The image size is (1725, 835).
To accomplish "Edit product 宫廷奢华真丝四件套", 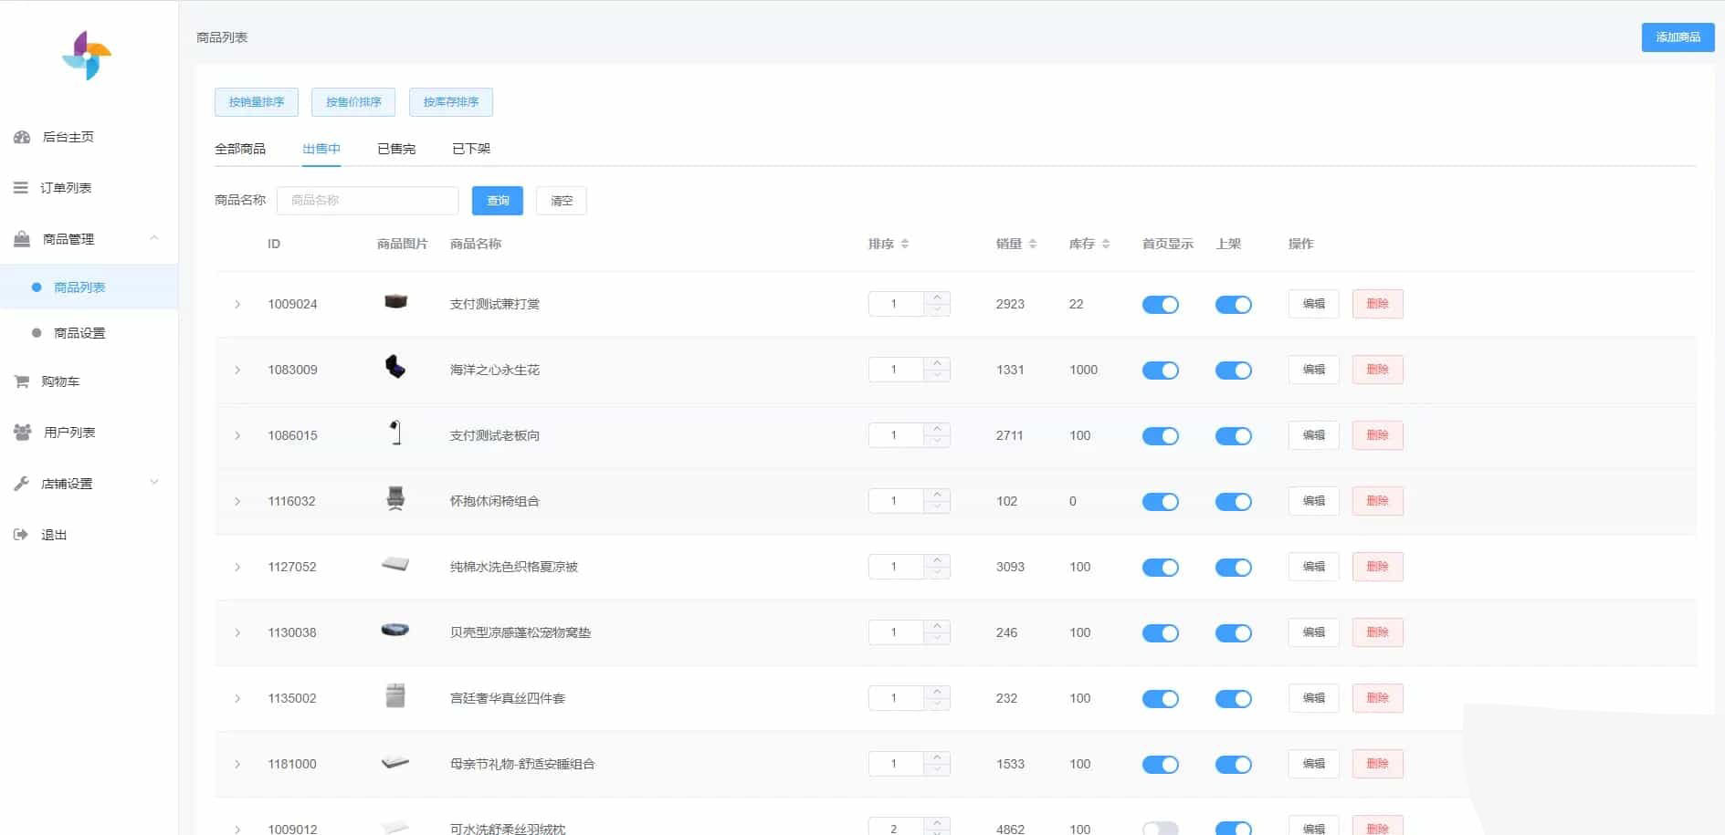I will tap(1313, 698).
